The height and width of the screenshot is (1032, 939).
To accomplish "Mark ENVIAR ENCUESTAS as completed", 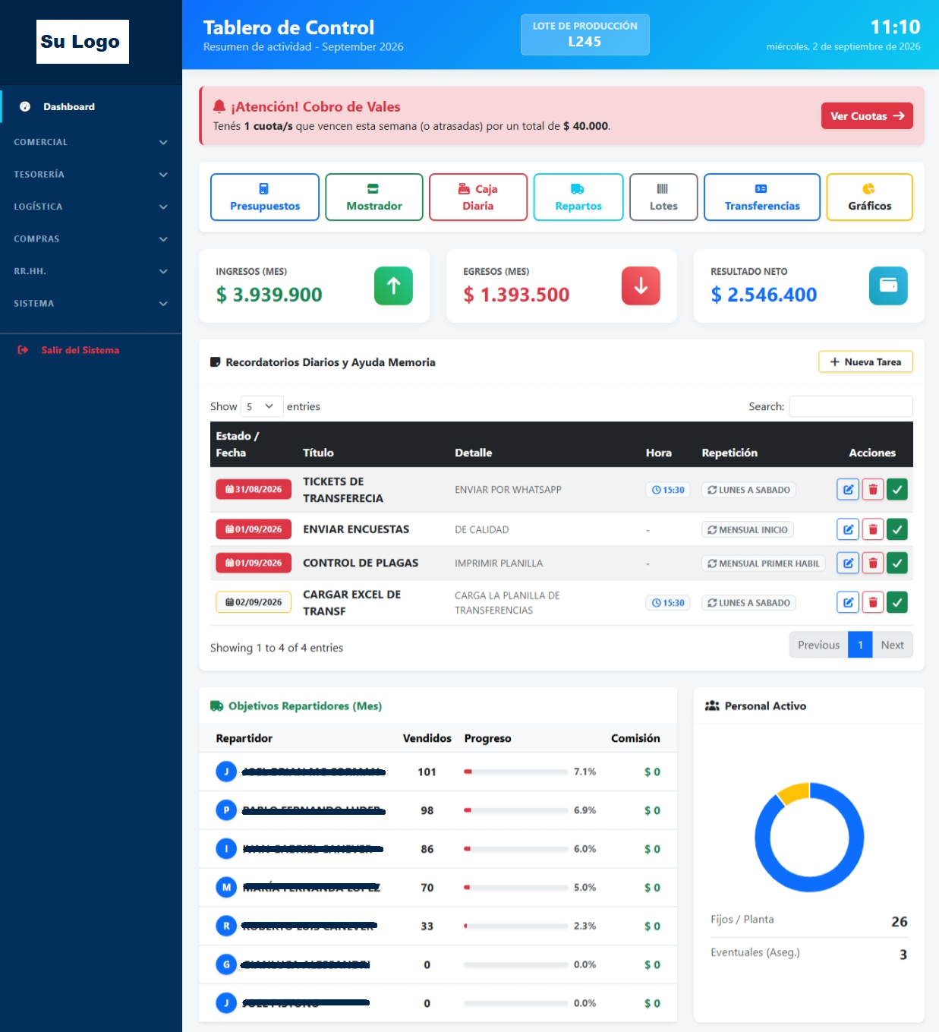I will [897, 529].
